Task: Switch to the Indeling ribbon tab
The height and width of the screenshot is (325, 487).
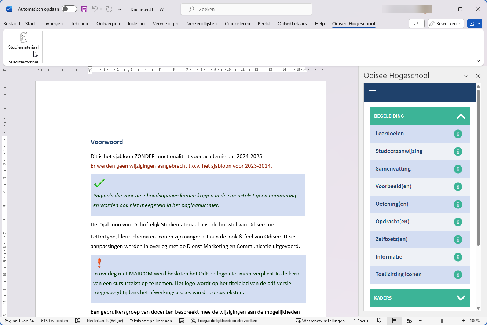Action: click(136, 23)
